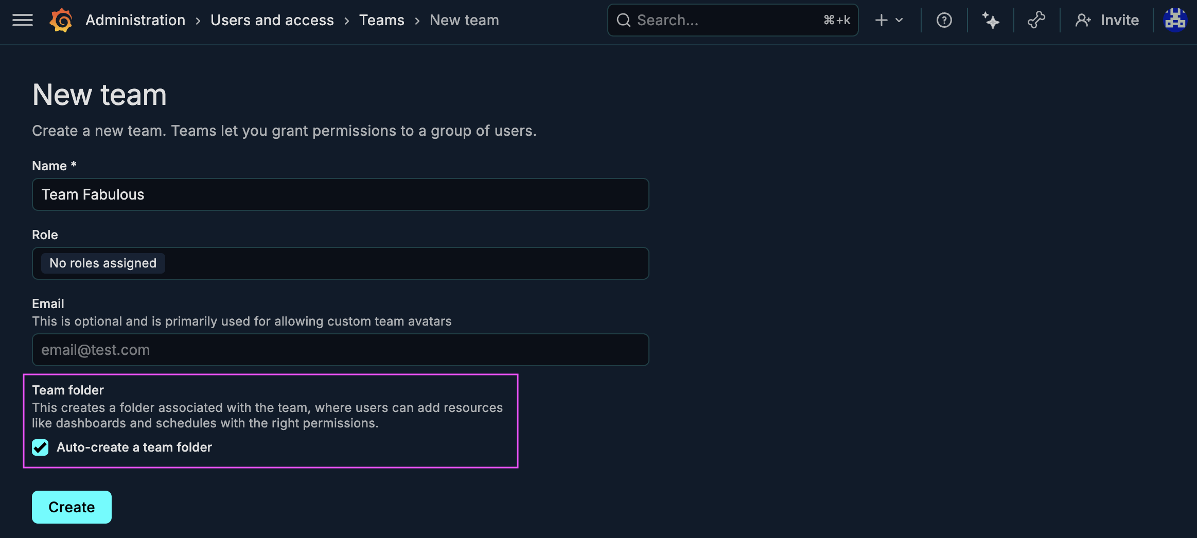
Task: Open the profile avatar menu
Action: pyautogui.click(x=1175, y=20)
